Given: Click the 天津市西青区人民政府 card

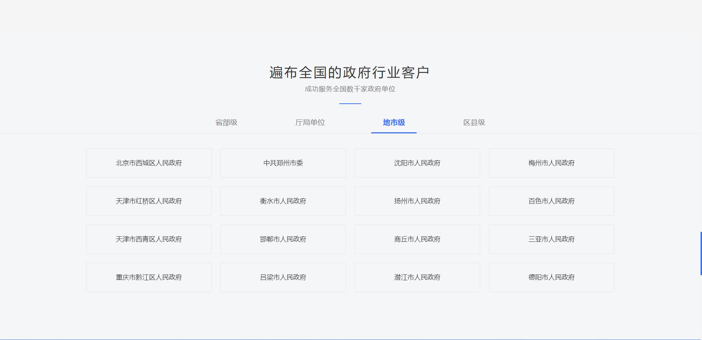Looking at the screenshot, I should pyautogui.click(x=149, y=239).
